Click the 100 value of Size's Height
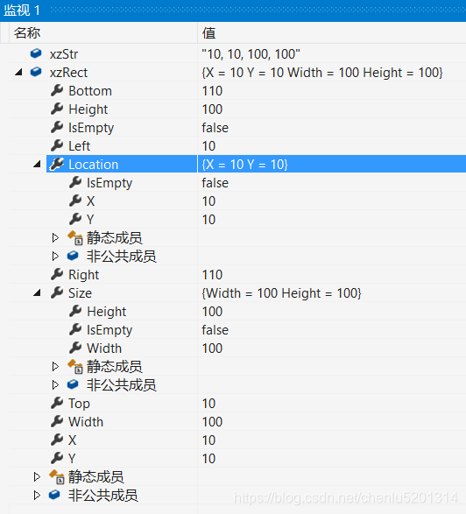Image resolution: width=466 pixels, height=514 pixels. click(212, 312)
